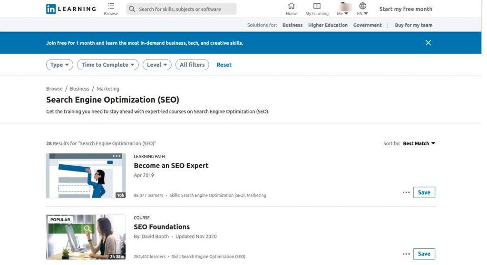Viewport: 487px width, 265px height.
Task: Expand the Level filter dropdown
Action: pos(157,65)
